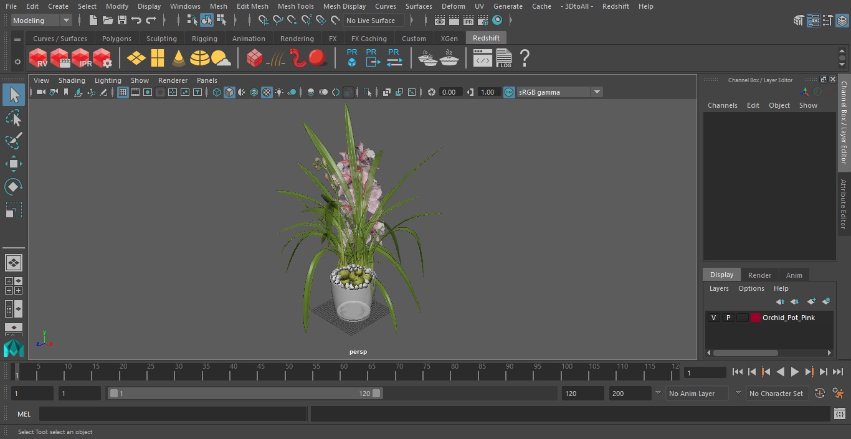Image resolution: width=851 pixels, height=439 pixels.
Task: Start Redshift IPR render shelf button
Action: pyautogui.click(x=81, y=59)
